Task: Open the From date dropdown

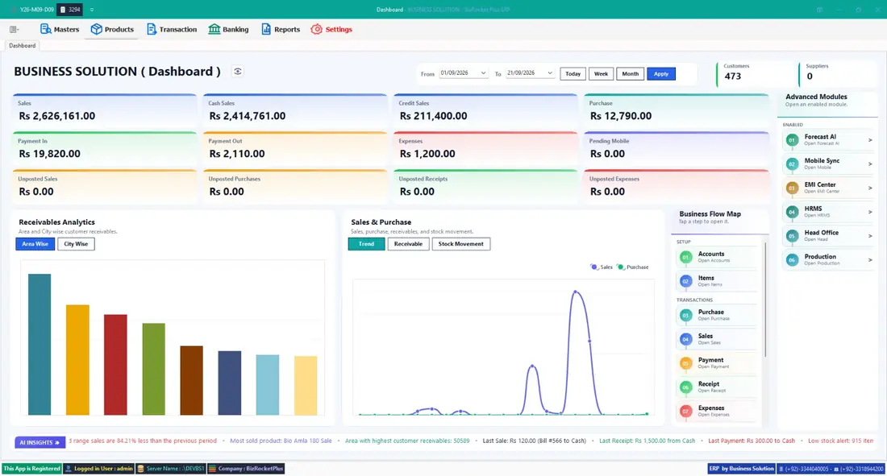Action: coord(483,73)
